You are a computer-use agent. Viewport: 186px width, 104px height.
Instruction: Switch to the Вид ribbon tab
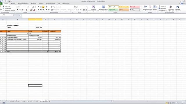59,4
